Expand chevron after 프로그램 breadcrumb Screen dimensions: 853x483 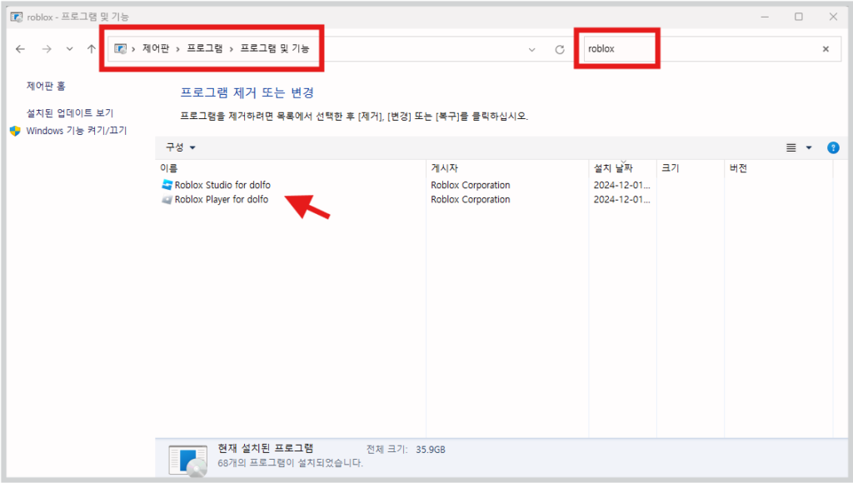232,49
